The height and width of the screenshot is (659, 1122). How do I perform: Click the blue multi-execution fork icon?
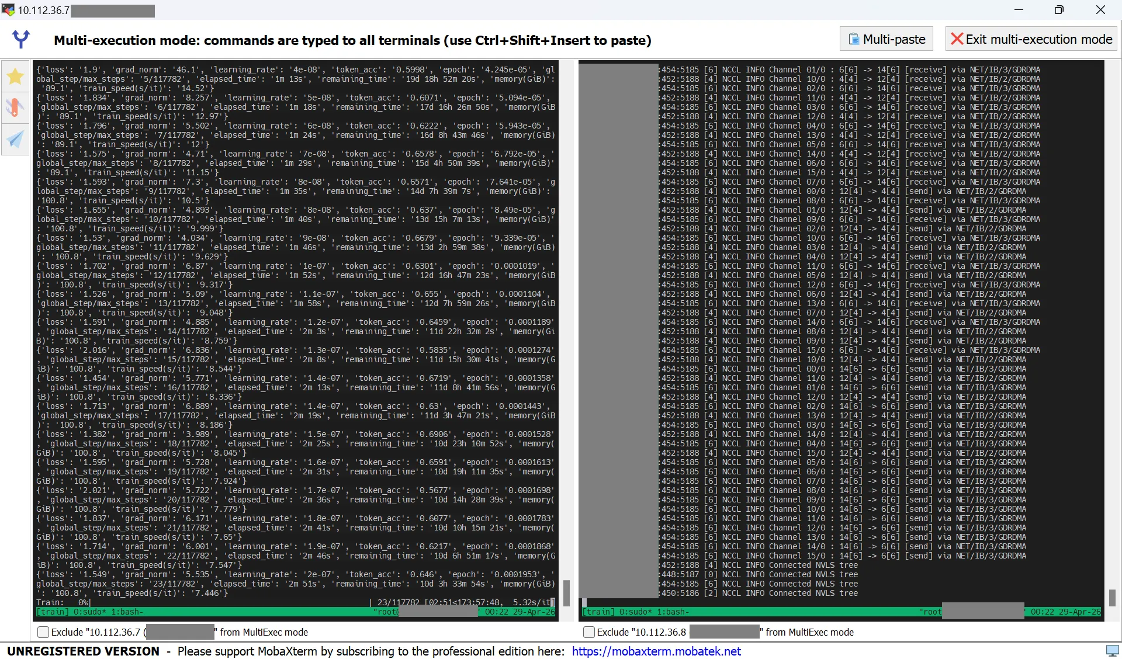tap(21, 39)
